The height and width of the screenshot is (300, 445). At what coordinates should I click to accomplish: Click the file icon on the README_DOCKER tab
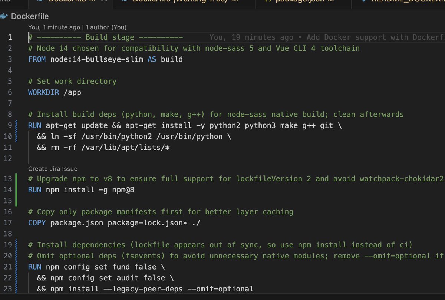click(365, 2)
